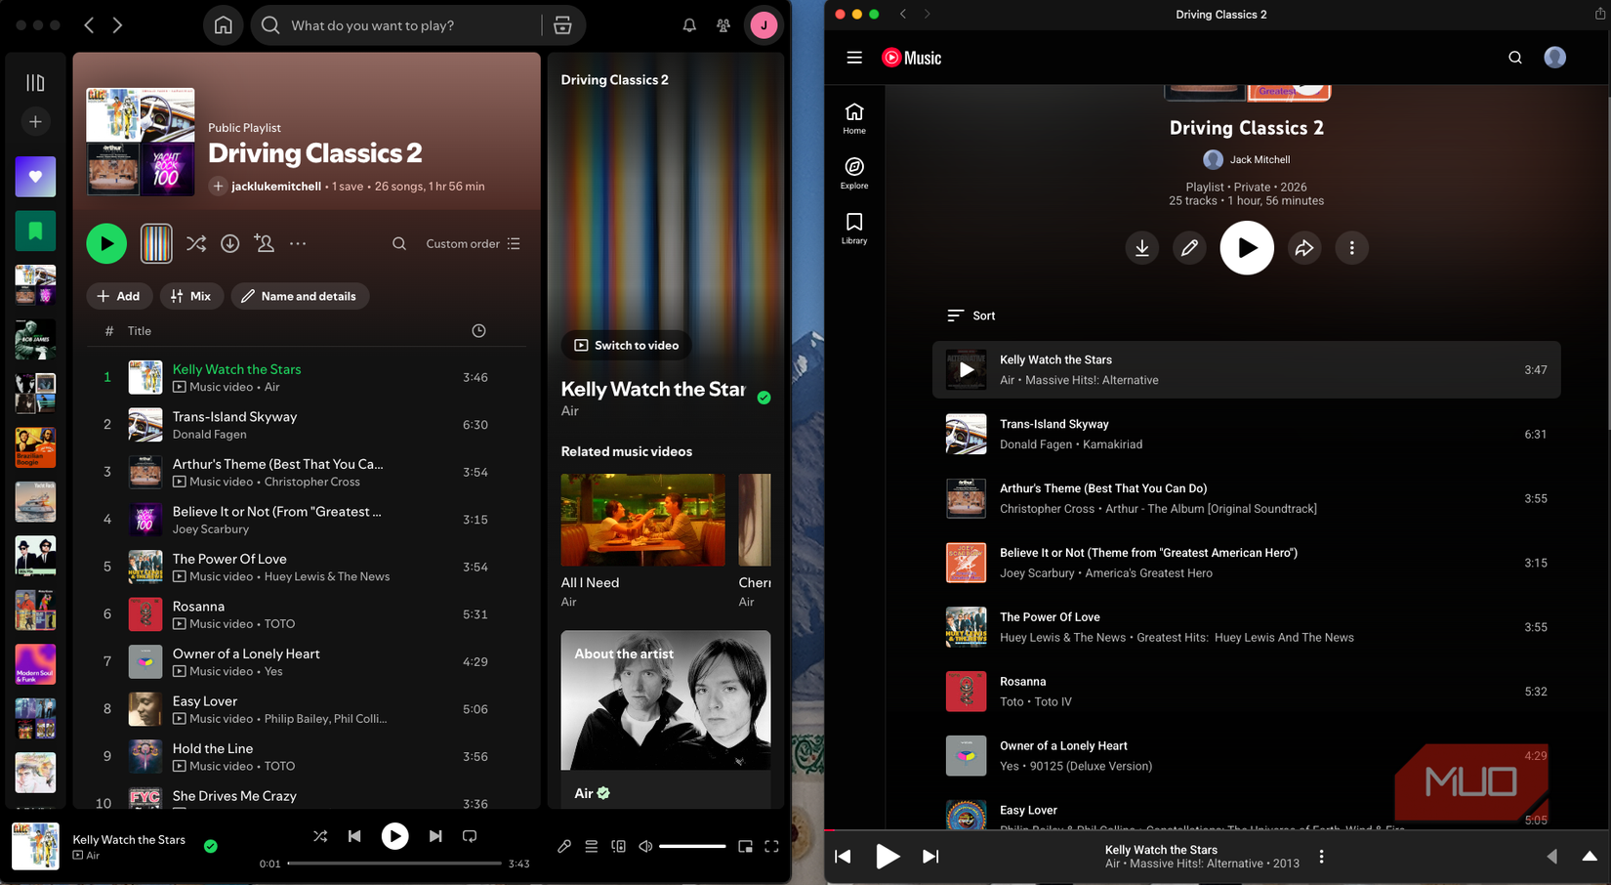Open Spotify notifications bell
Viewport: 1611px width, 885px height.
click(x=689, y=25)
